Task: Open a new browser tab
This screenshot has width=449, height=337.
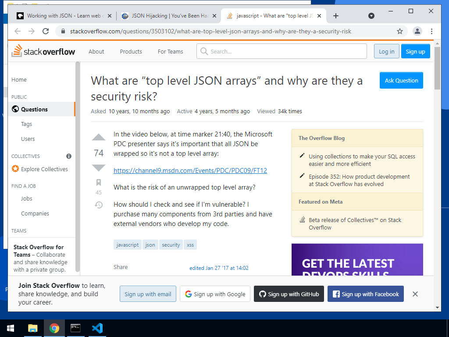Action: tap(336, 16)
